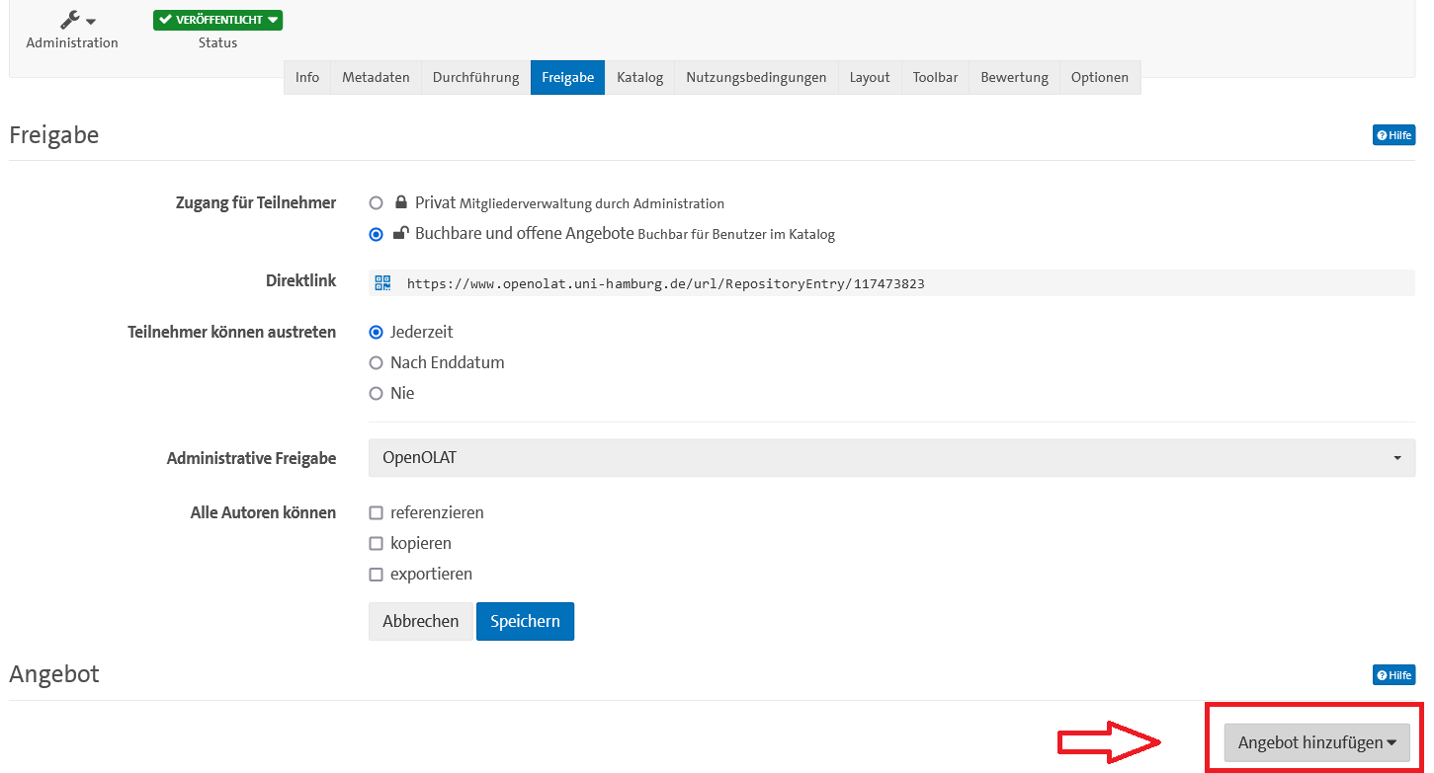Open Hilfe for the Angebot section
Screen dimensions: 1434x773
coord(1393,675)
